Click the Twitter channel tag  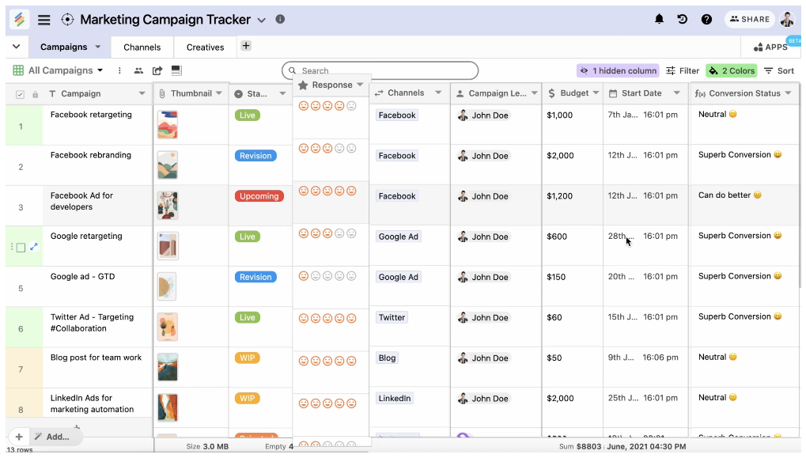pos(392,317)
